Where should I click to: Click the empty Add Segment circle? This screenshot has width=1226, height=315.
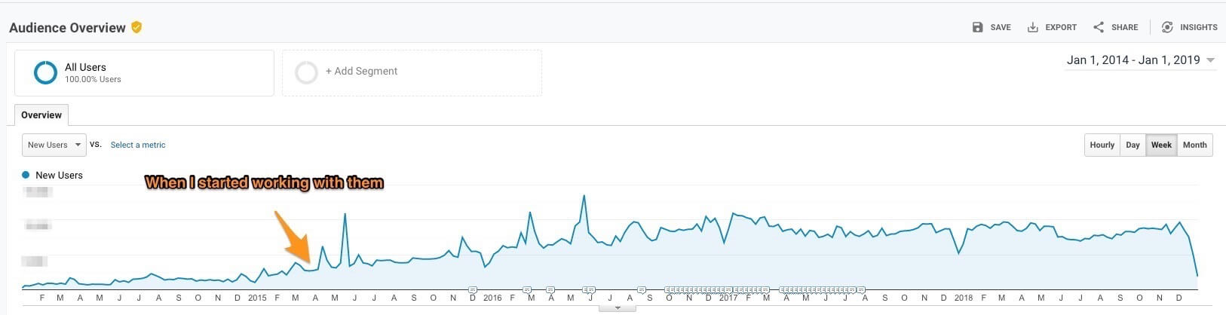click(x=306, y=72)
